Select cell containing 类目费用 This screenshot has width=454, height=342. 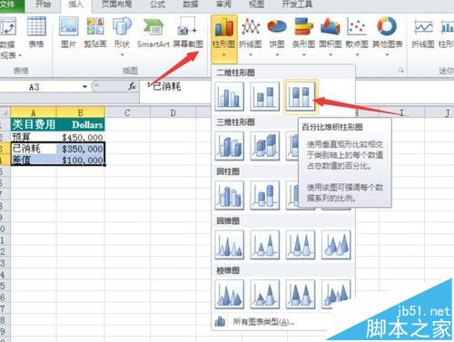[34, 124]
